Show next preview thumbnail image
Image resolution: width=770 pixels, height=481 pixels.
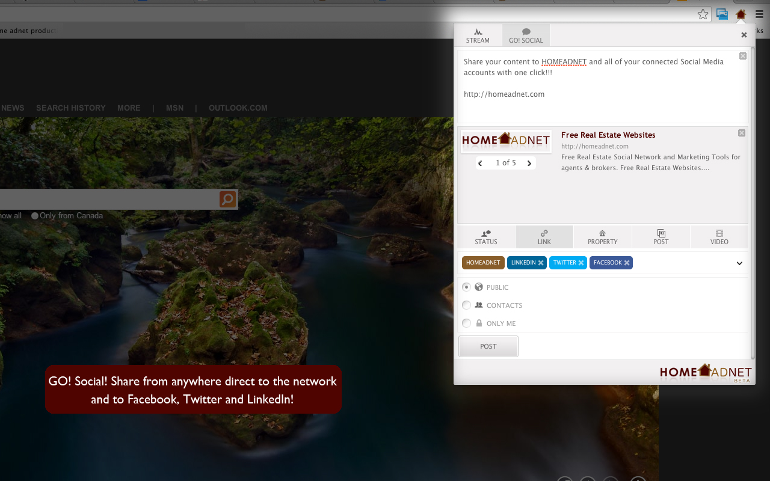pyautogui.click(x=529, y=163)
